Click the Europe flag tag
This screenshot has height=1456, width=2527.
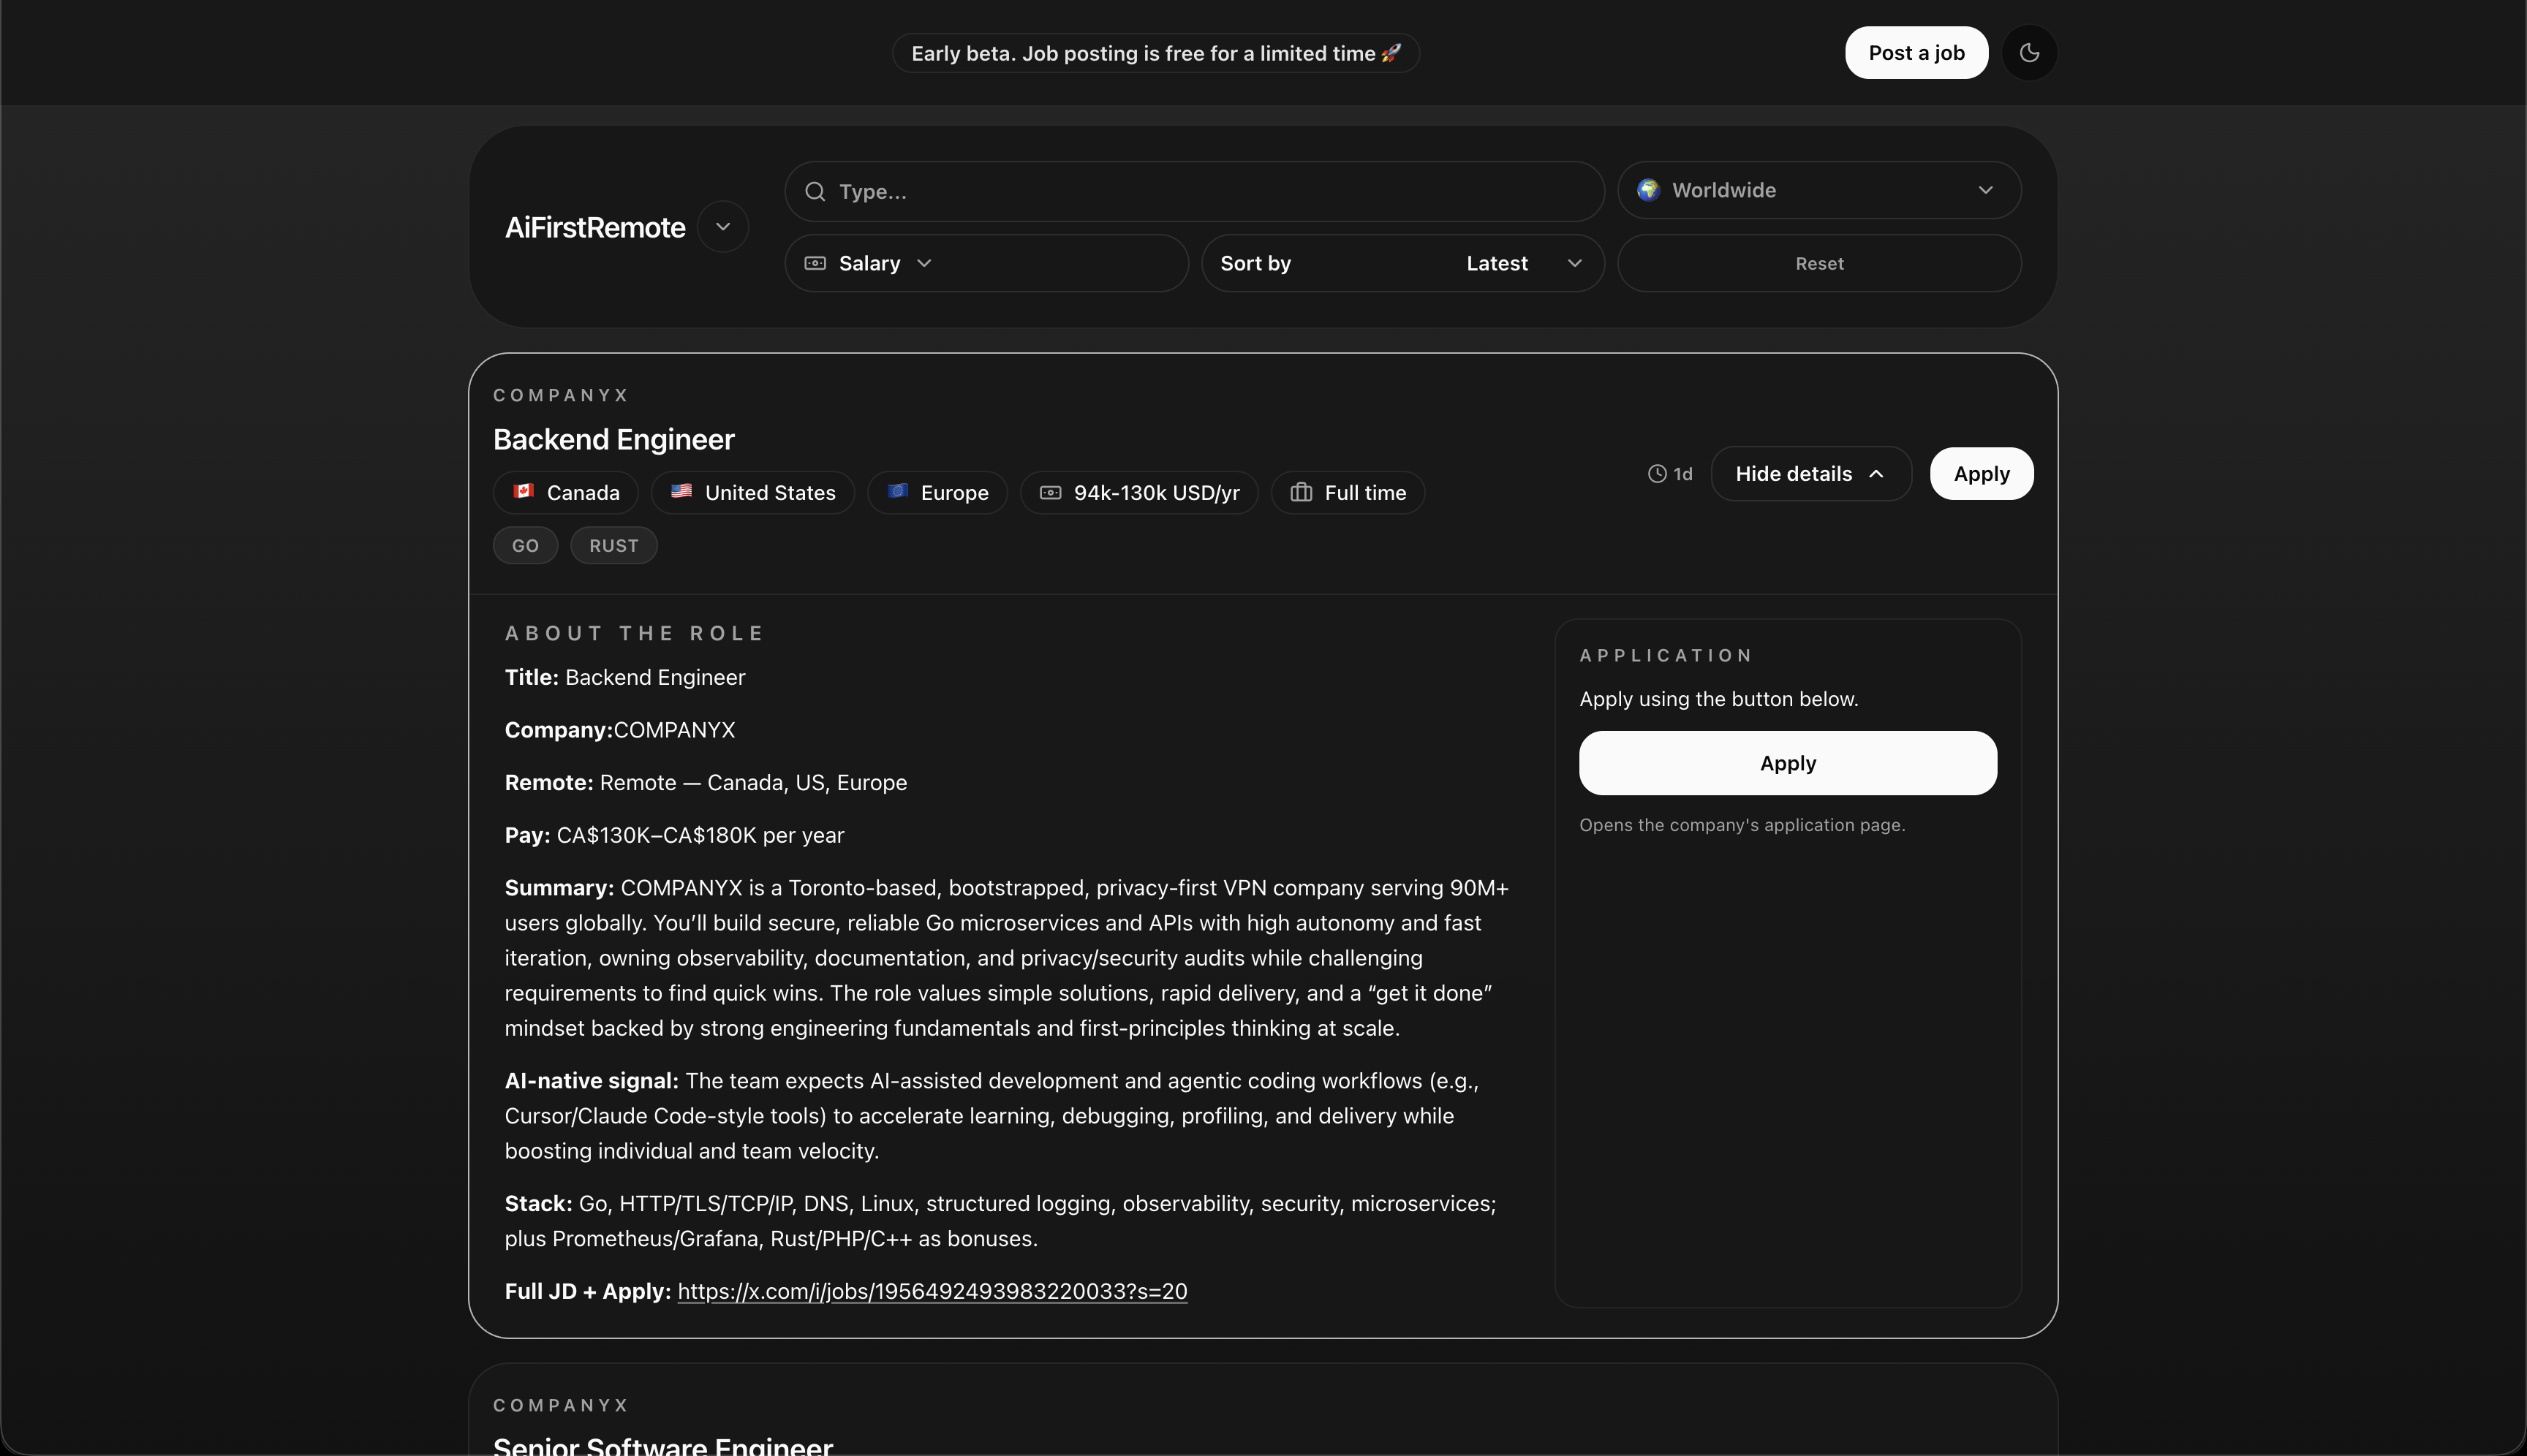[x=937, y=493]
